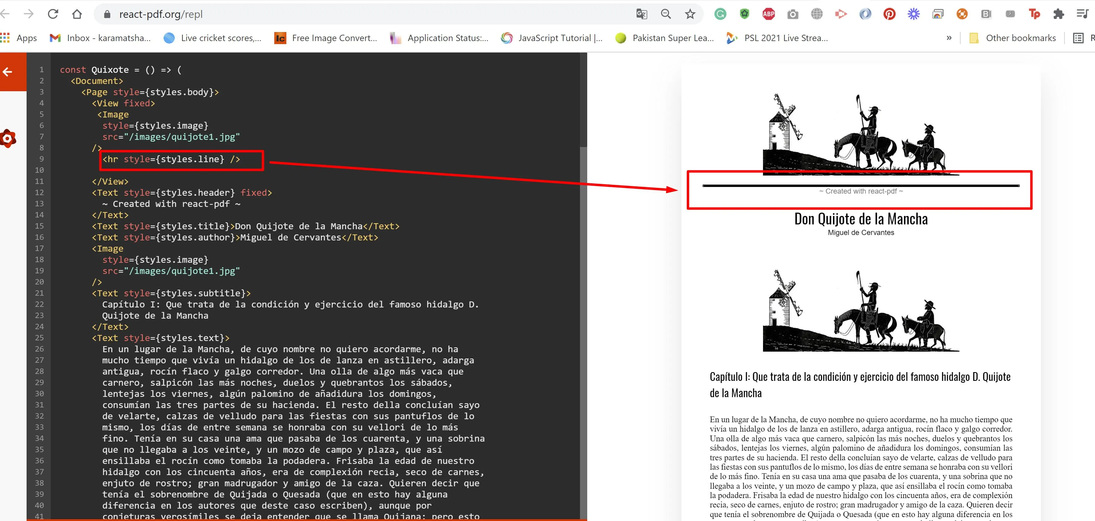Open the AdBlock Plus extension

768,14
